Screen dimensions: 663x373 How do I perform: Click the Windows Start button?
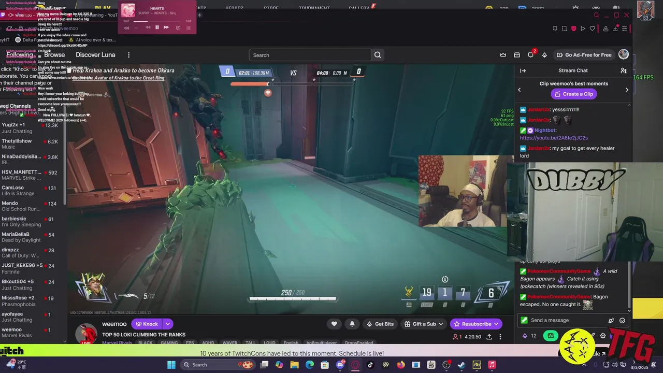171,365
